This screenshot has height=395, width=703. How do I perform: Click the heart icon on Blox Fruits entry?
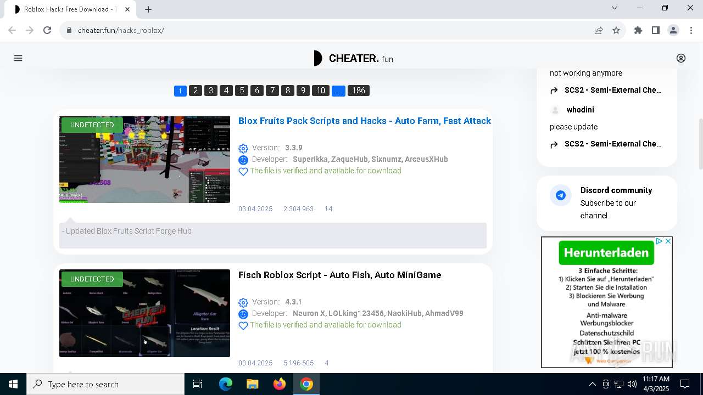point(243,171)
